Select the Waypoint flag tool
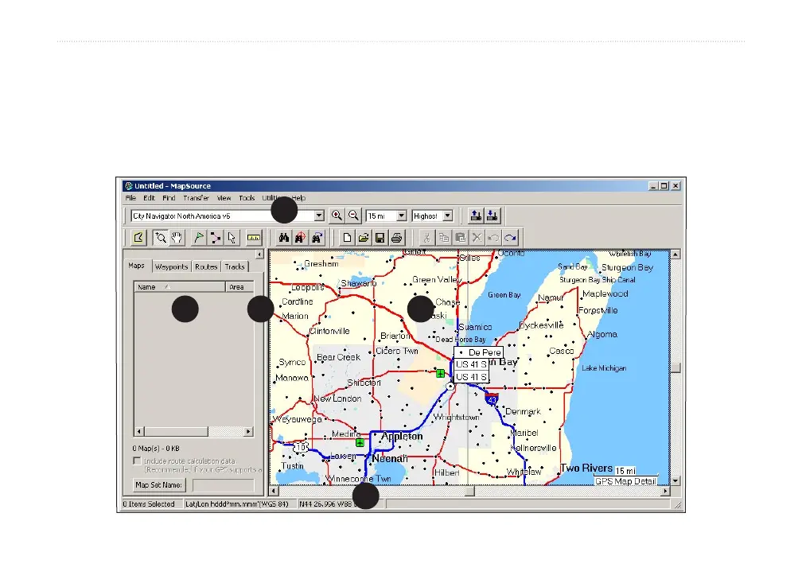The image size is (802, 587). 199,237
